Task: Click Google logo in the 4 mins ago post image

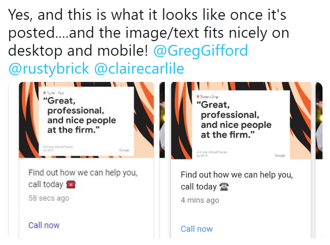Action: pos(280,156)
